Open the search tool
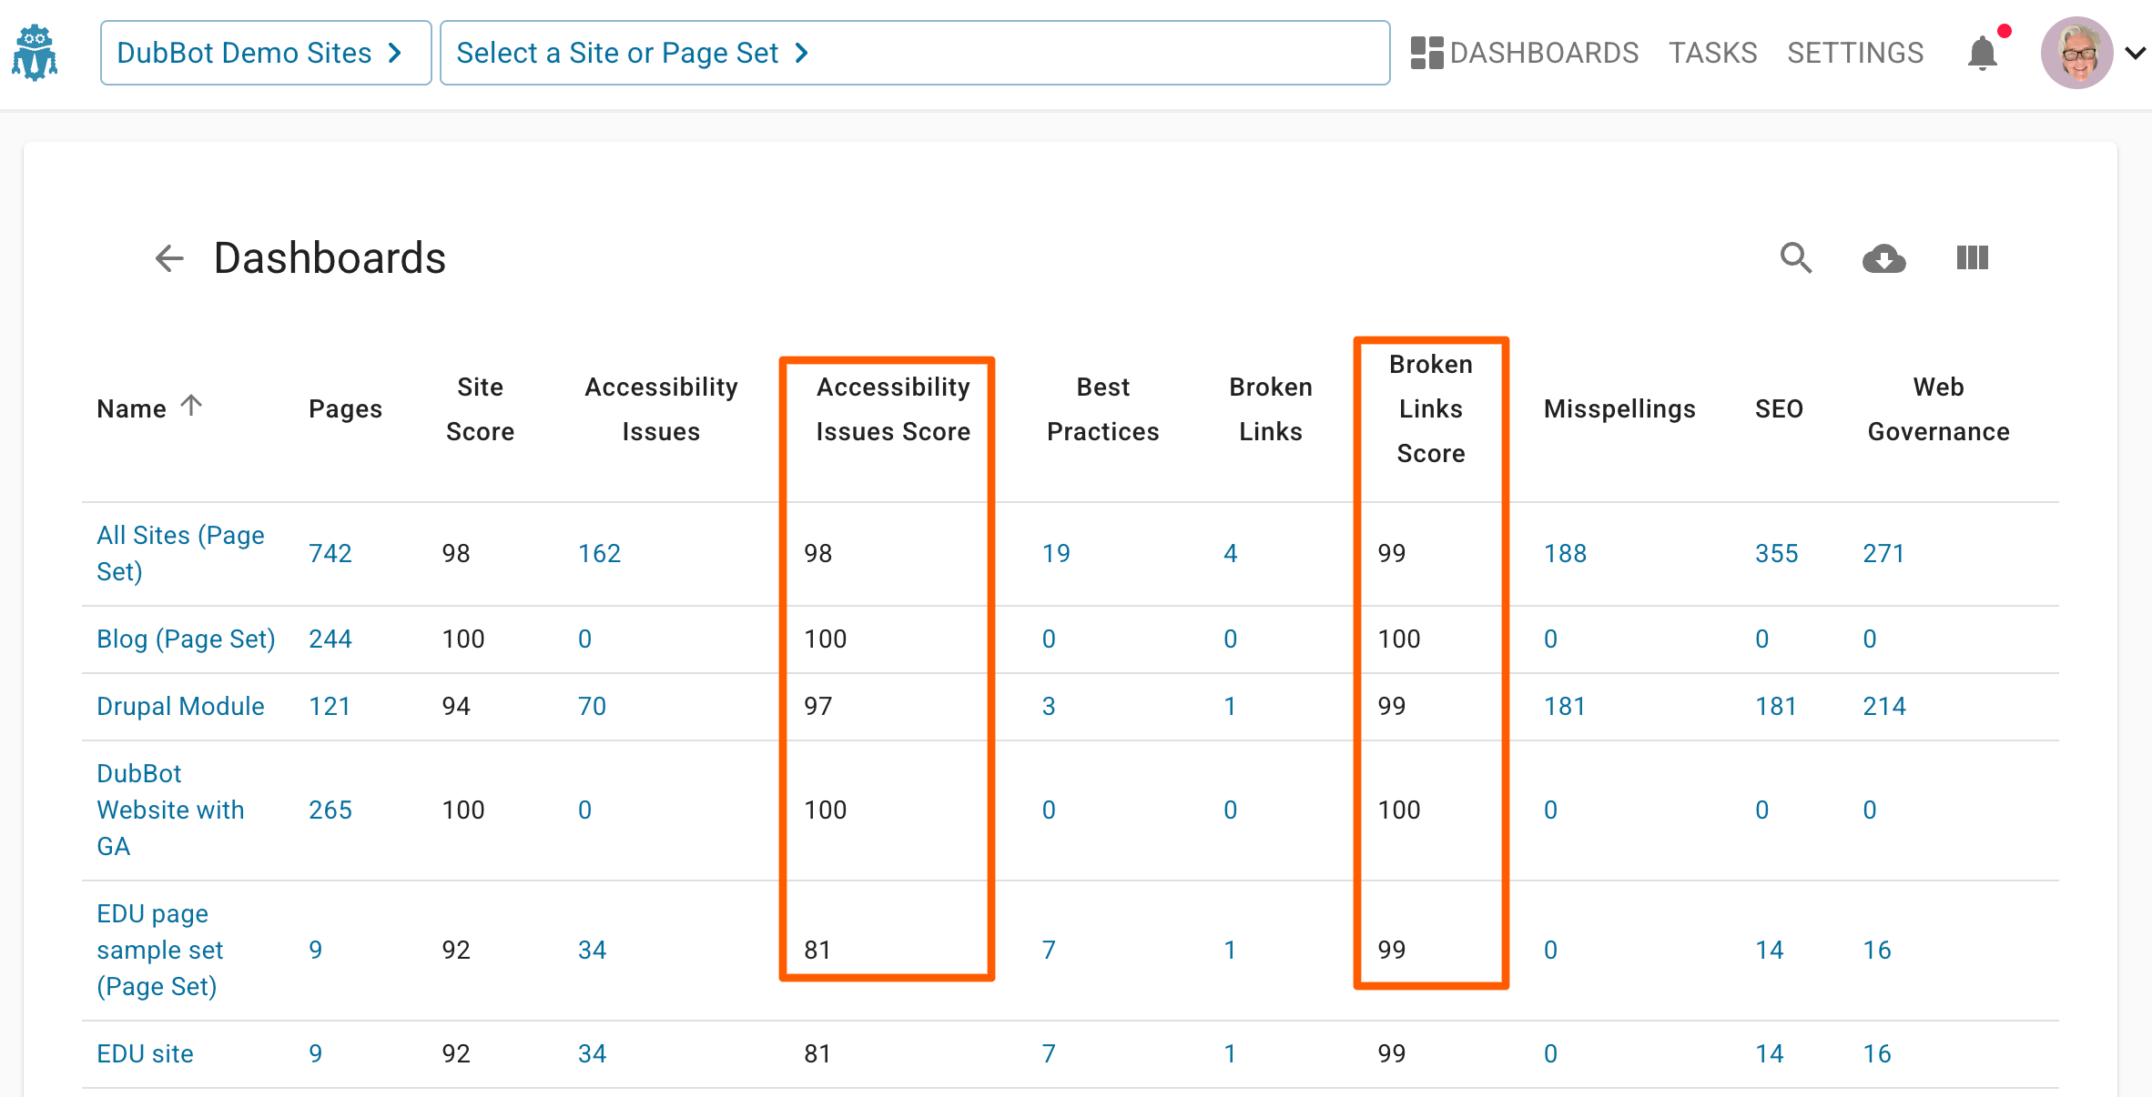 pos(1795,258)
